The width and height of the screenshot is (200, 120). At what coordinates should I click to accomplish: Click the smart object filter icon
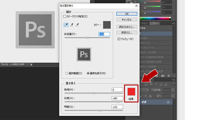point(166,84)
